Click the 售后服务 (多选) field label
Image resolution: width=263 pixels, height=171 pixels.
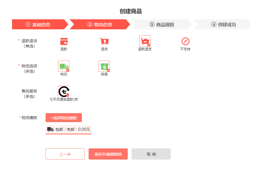[x=29, y=94]
